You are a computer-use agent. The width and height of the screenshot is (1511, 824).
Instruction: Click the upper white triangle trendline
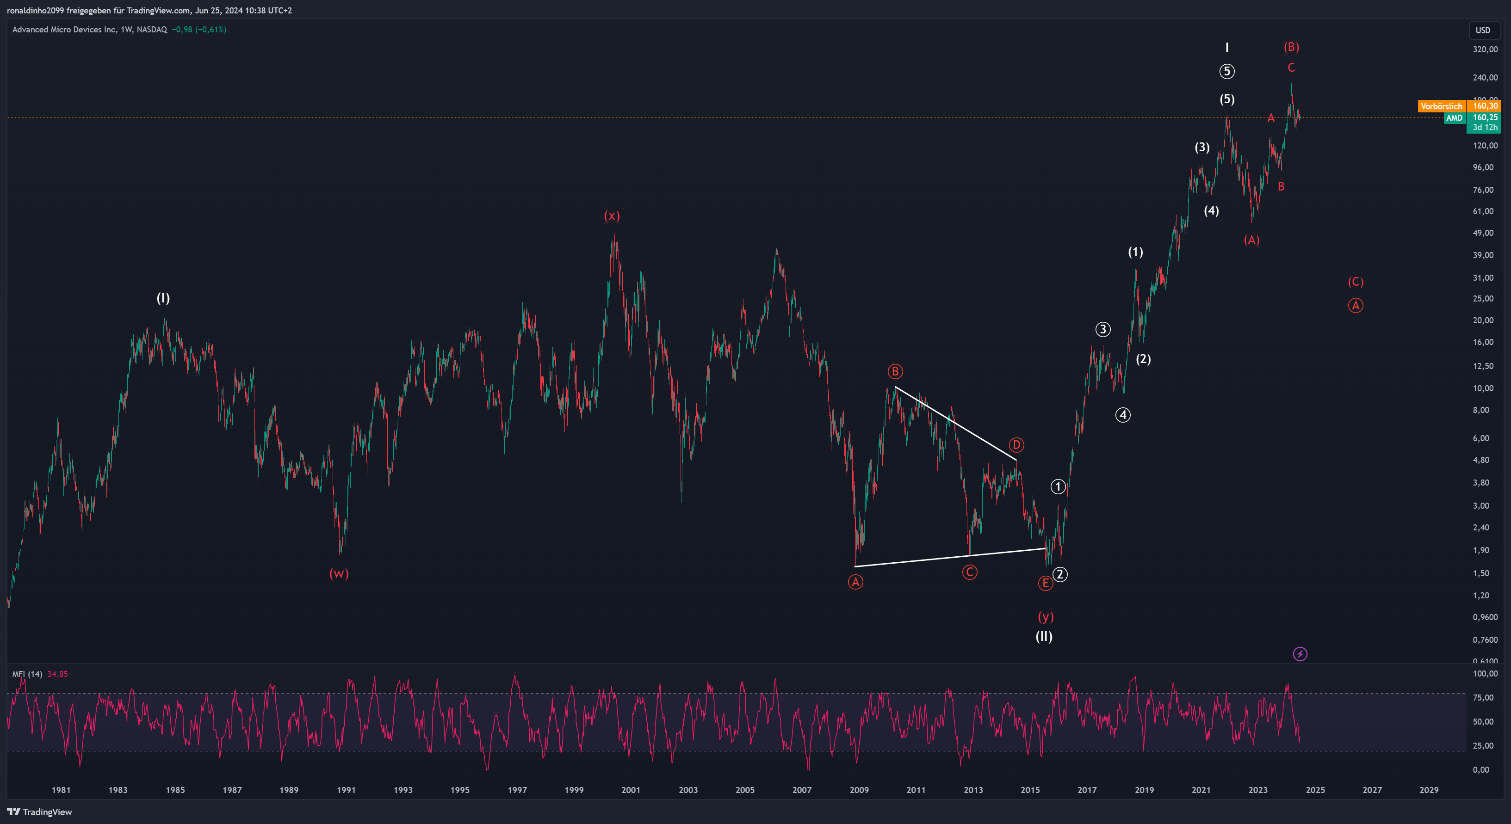coord(956,424)
